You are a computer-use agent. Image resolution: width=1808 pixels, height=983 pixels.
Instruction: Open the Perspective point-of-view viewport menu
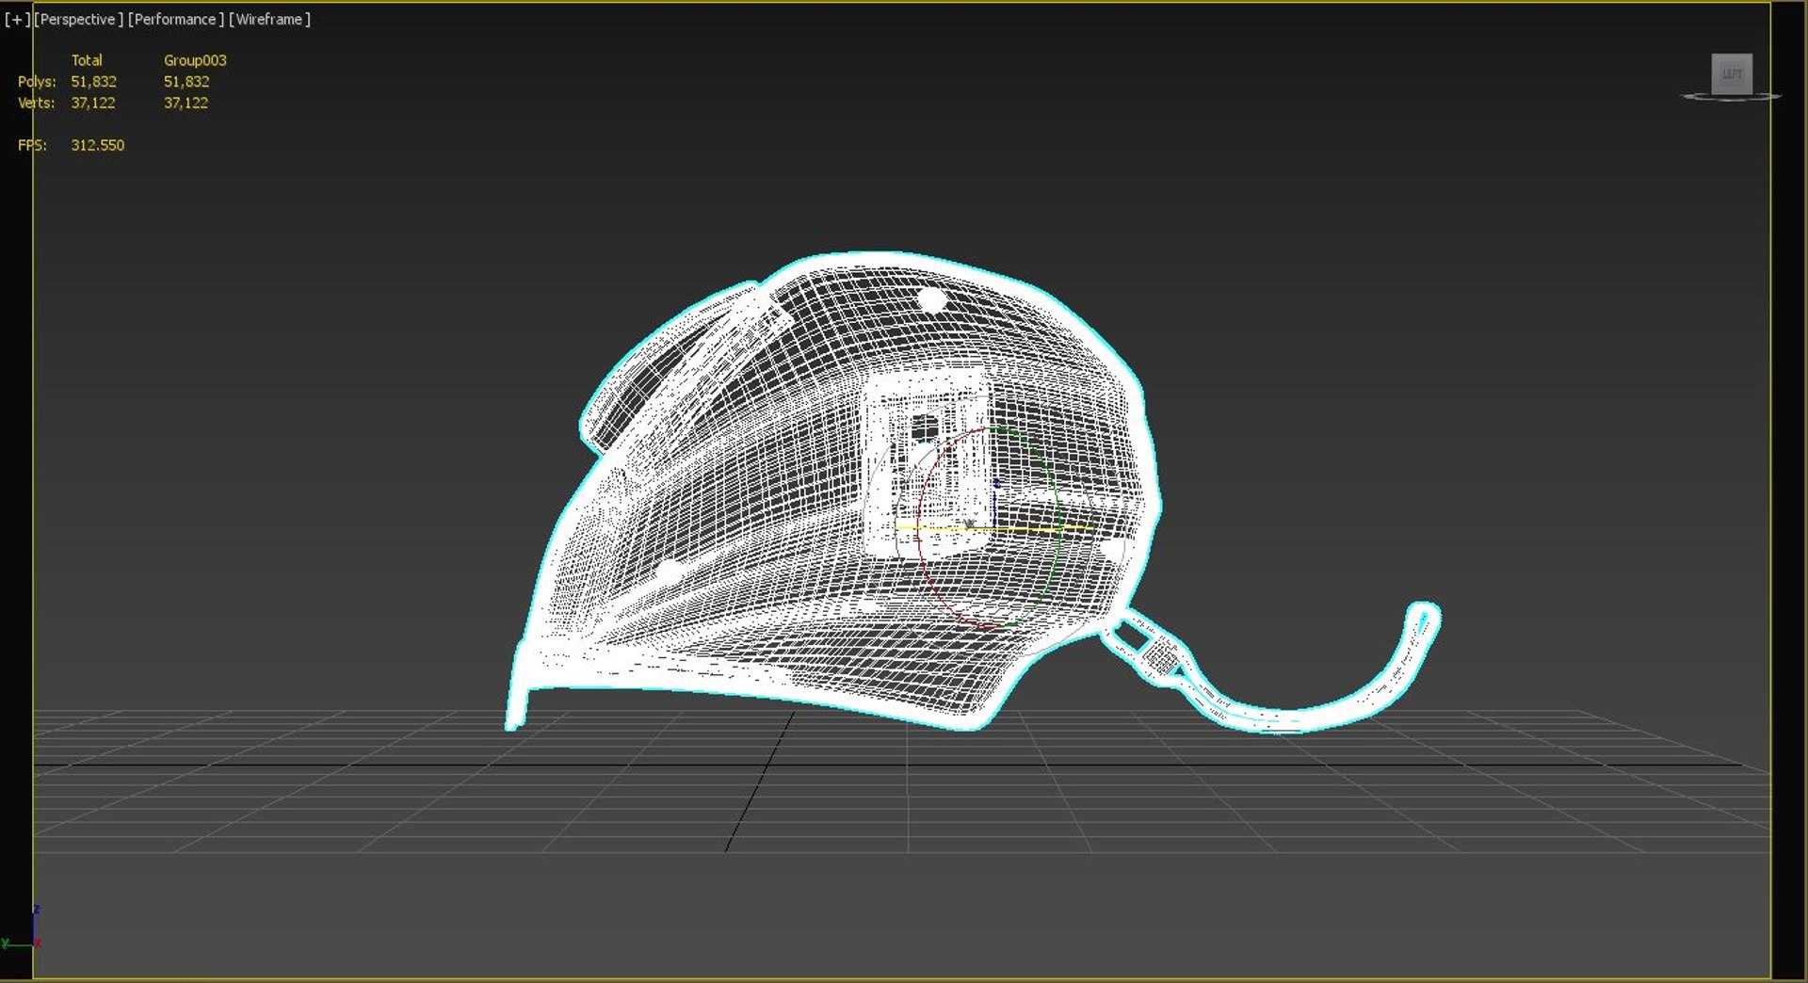point(78,19)
